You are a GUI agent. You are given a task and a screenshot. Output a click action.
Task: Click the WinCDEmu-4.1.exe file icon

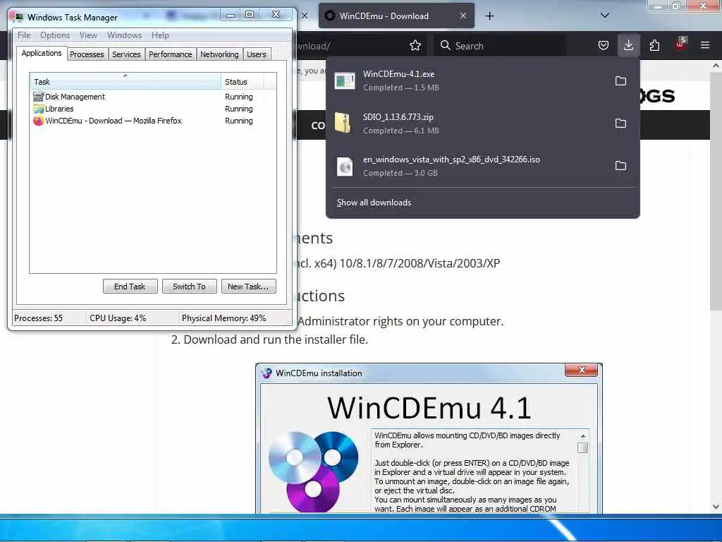[x=344, y=80]
